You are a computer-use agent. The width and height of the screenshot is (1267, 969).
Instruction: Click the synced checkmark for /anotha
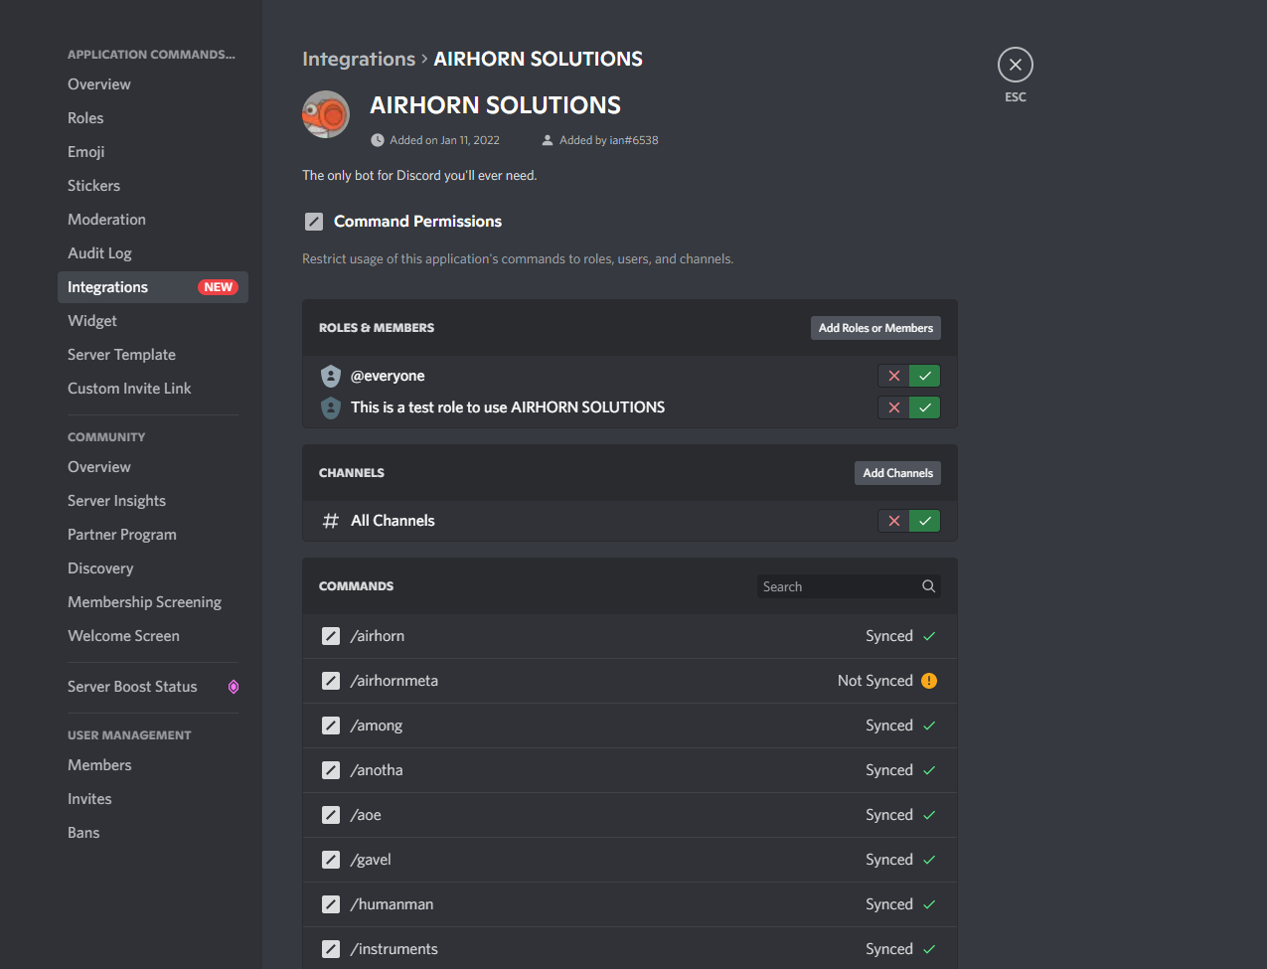929,770
